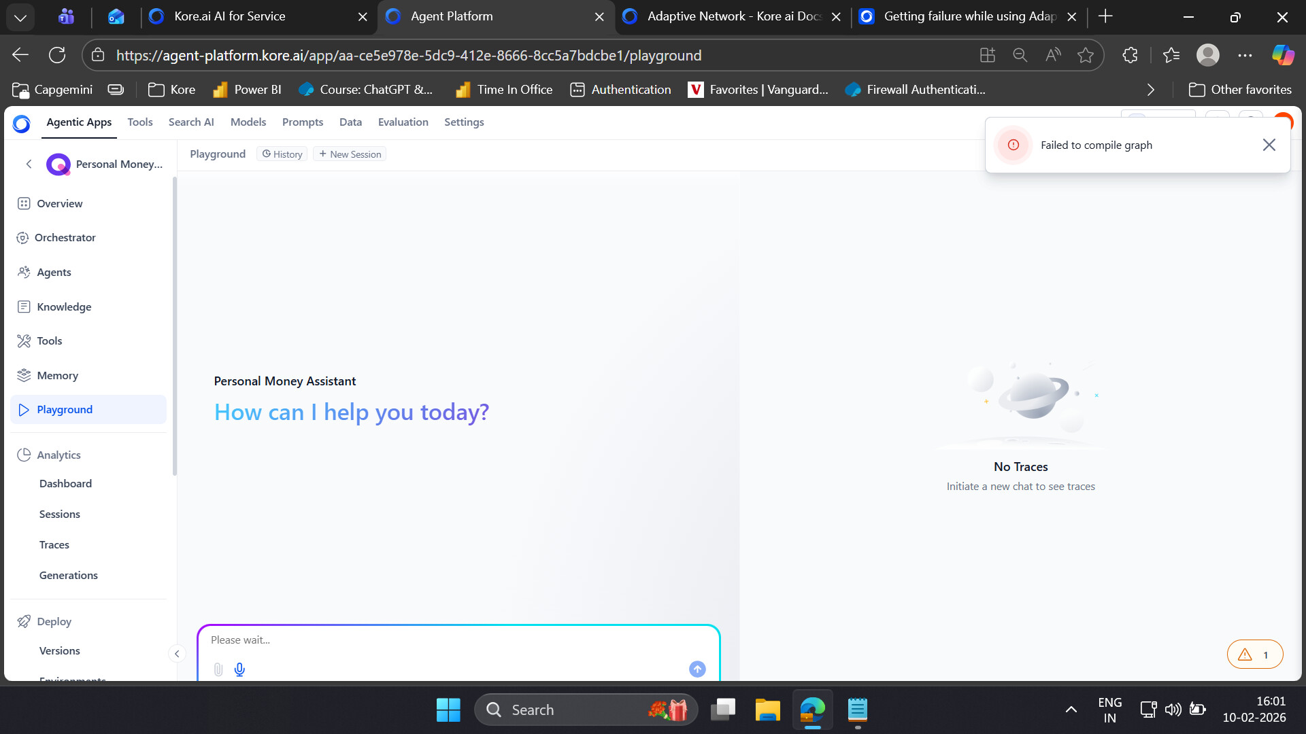Click the attachment paperclip icon
The image size is (1306, 734).
(x=218, y=669)
